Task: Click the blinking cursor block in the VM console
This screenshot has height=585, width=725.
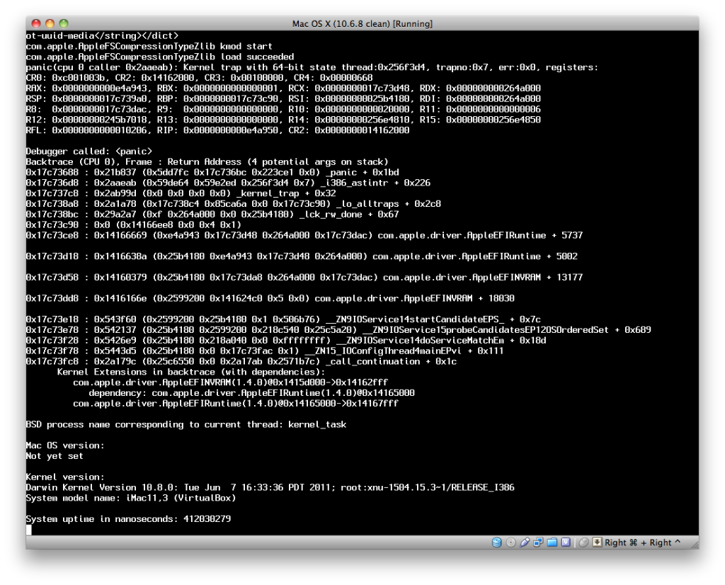Action: 29,529
